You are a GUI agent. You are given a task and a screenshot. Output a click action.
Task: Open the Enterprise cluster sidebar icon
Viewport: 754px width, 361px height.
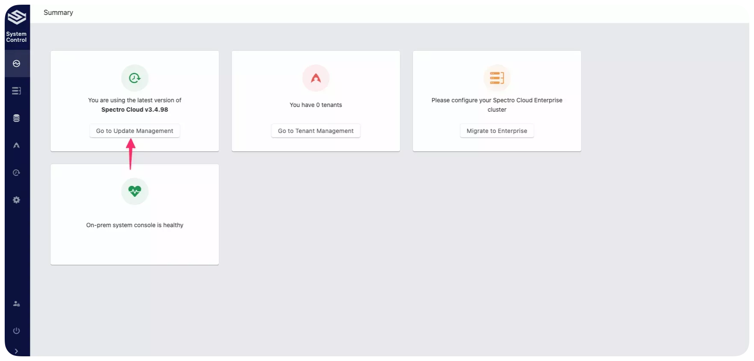(x=17, y=91)
